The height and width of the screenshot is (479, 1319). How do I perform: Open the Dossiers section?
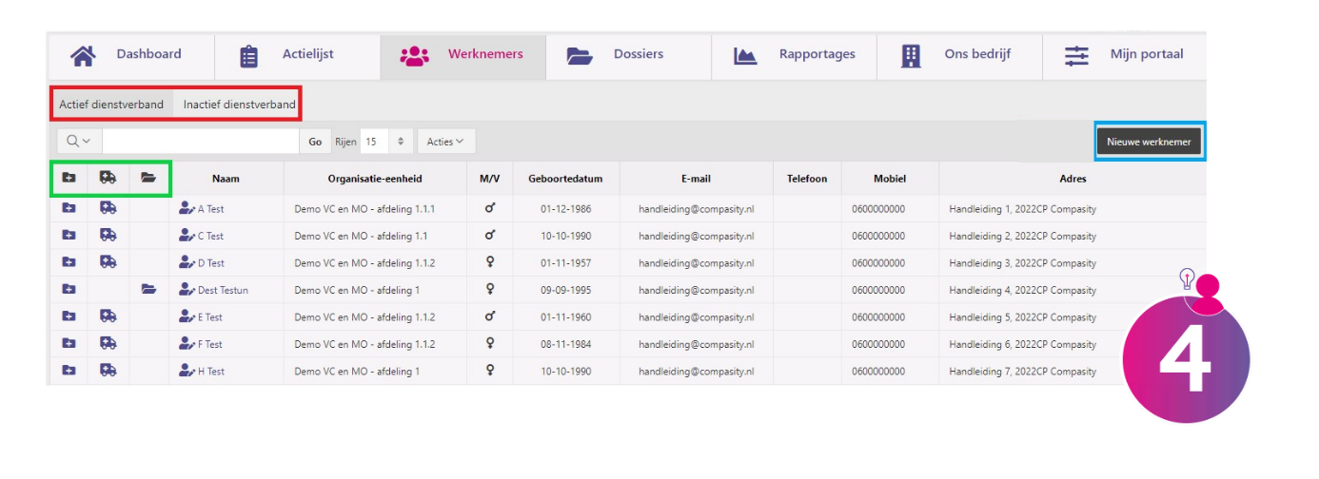tap(628, 56)
